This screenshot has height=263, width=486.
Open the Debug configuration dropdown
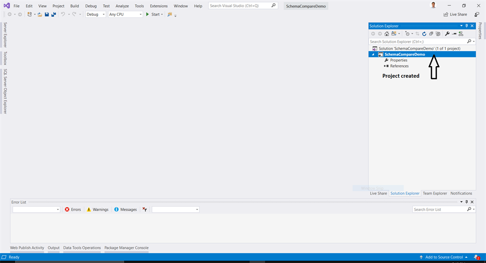coord(96,14)
